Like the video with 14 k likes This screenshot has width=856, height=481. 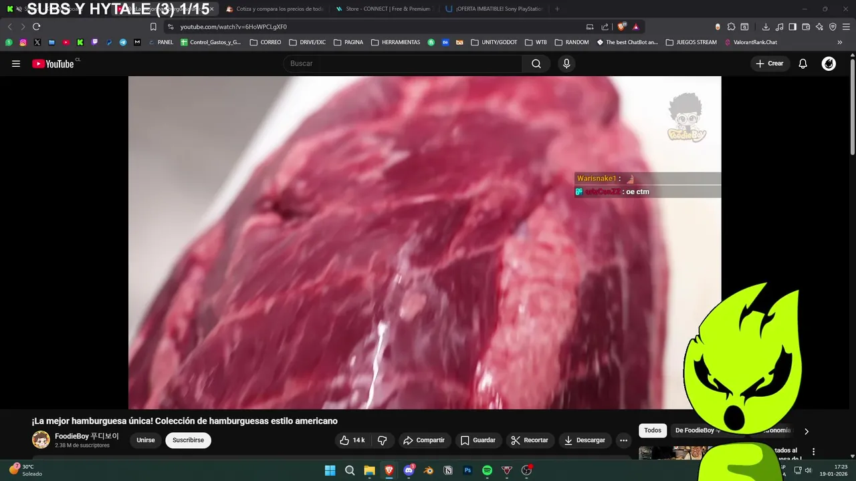(x=352, y=440)
